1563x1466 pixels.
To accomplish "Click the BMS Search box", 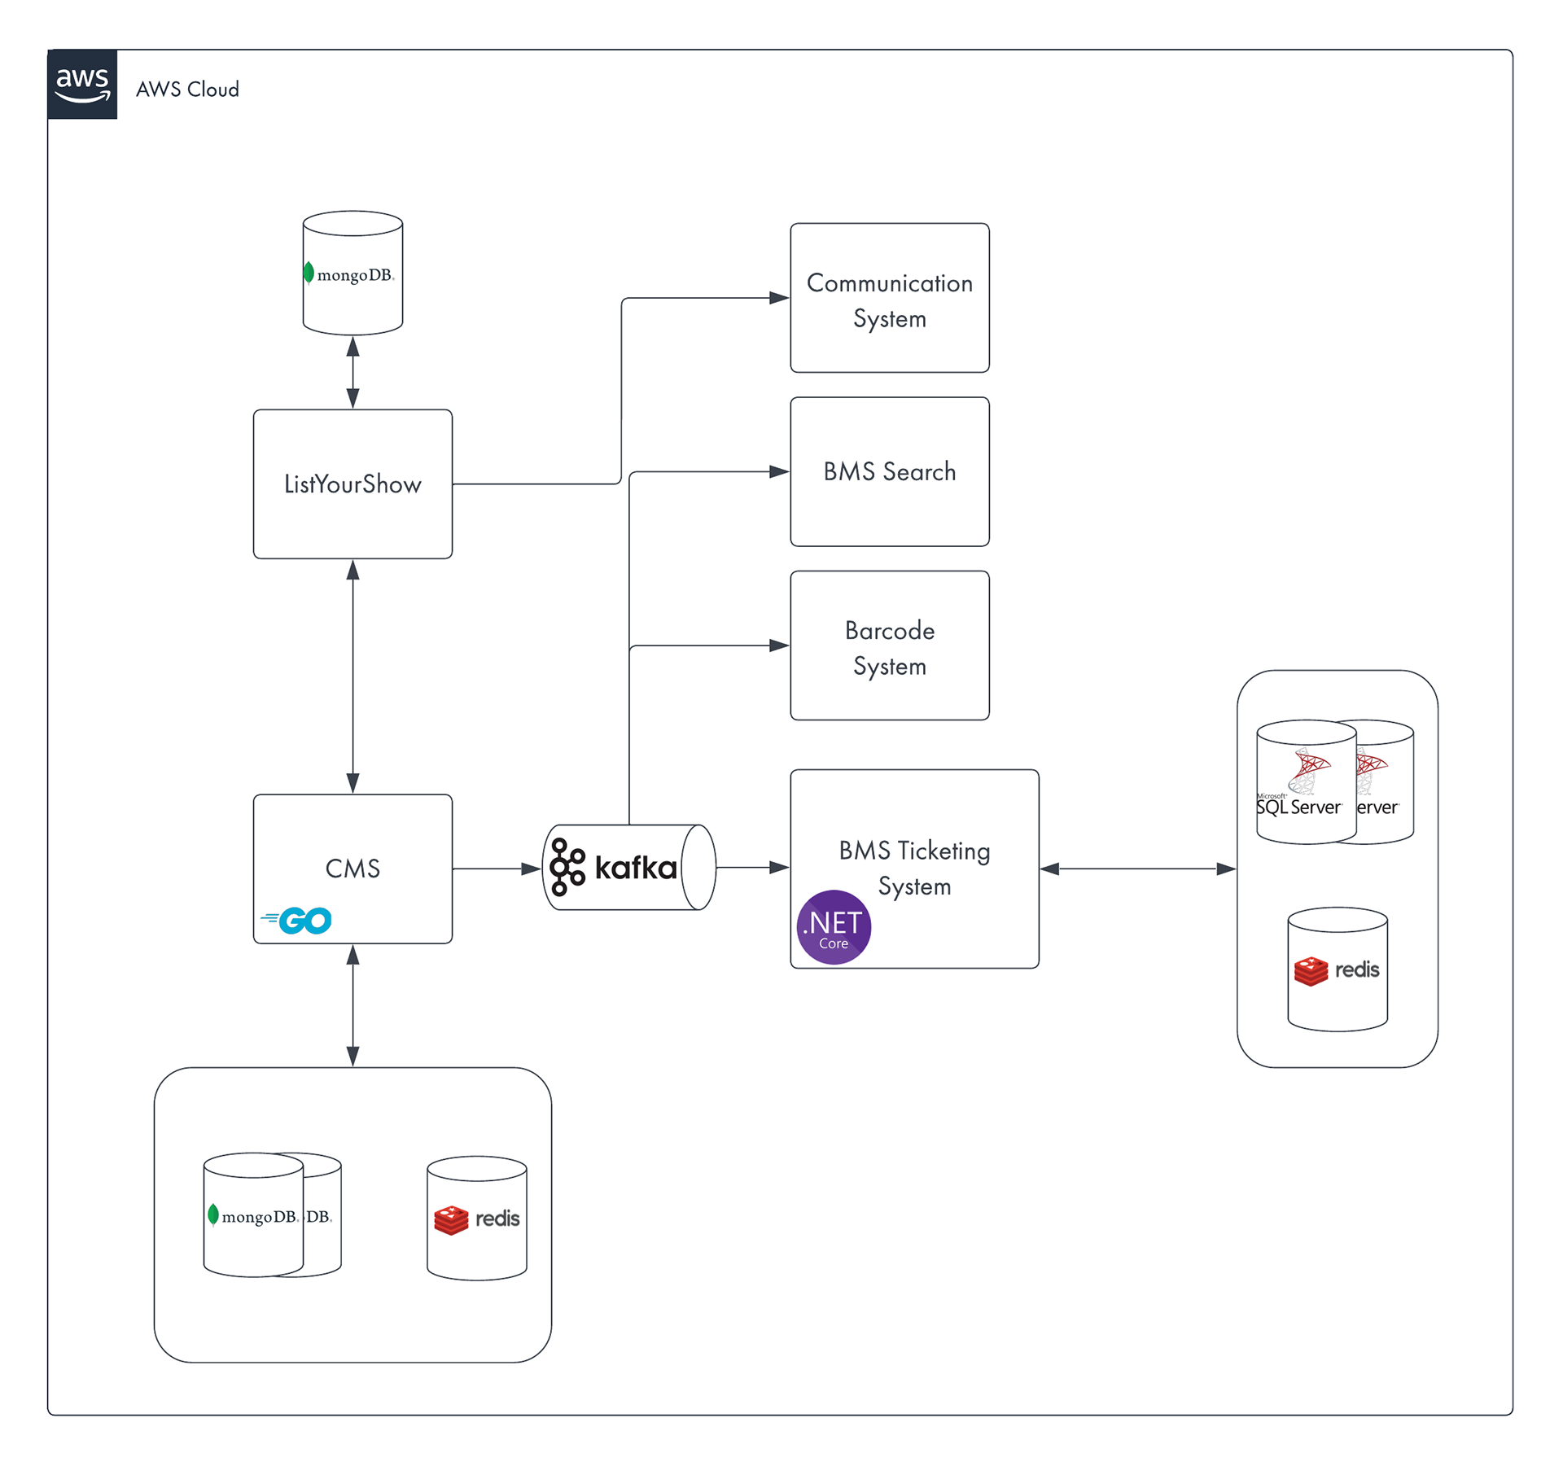I will tap(890, 472).
